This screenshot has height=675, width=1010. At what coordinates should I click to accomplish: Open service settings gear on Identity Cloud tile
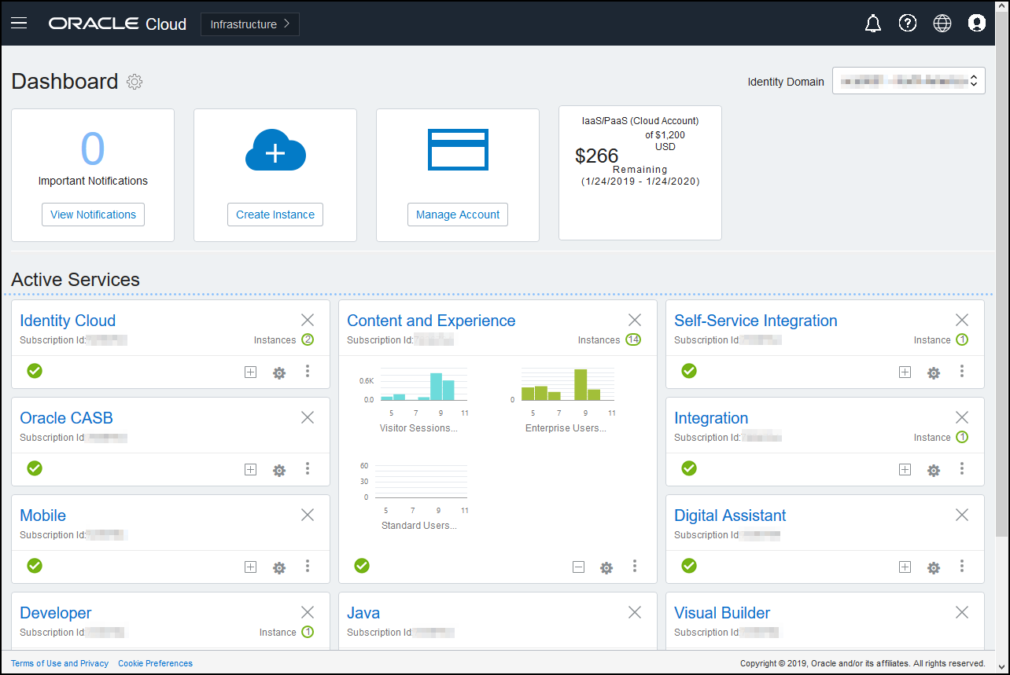pos(279,372)
